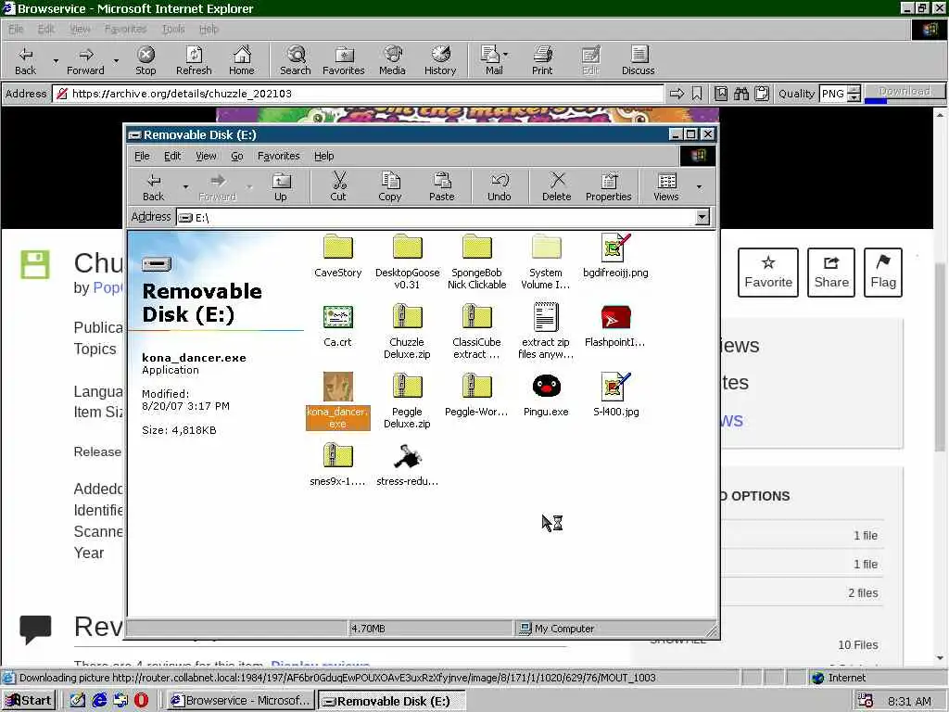Select the Peggle-Wor... zip file
The image size is (949, 712).
coord(477,395)
